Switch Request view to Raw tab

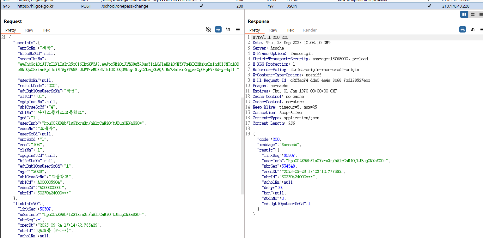(29, 30)
